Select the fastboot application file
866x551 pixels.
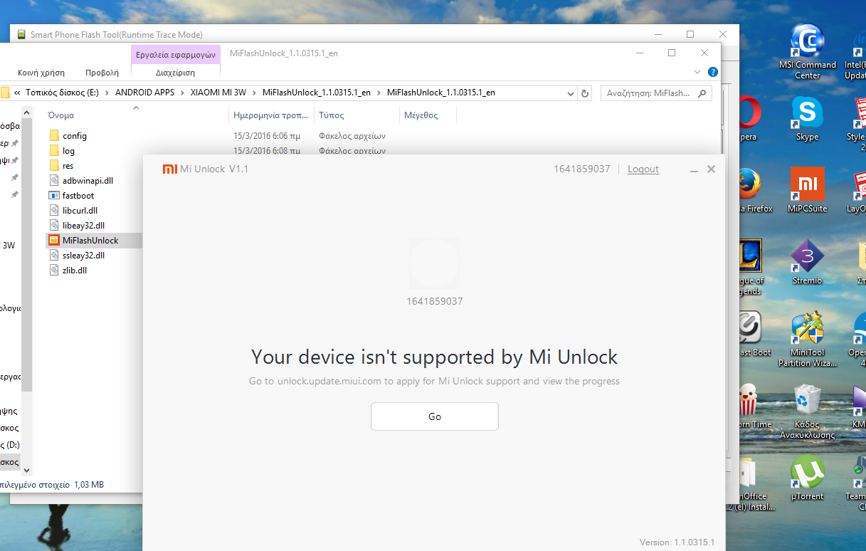click(x=71, y=195)
